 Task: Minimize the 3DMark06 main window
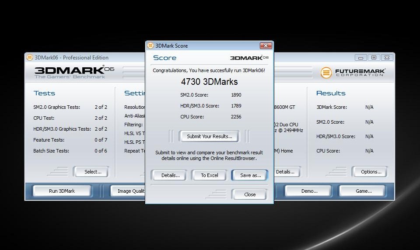click(360, 58)
